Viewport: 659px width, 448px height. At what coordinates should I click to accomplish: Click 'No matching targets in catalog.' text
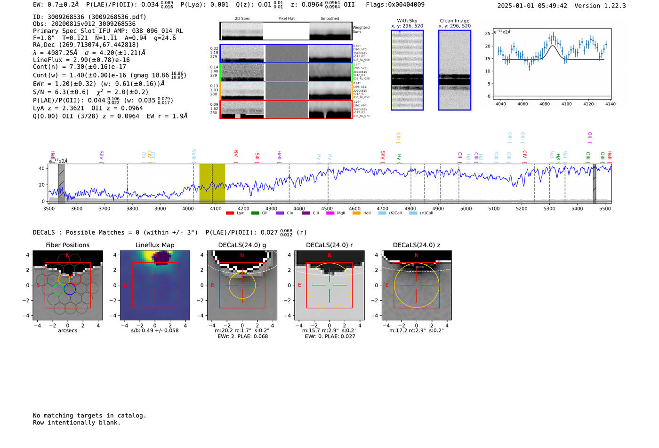(x=89, y=416)
